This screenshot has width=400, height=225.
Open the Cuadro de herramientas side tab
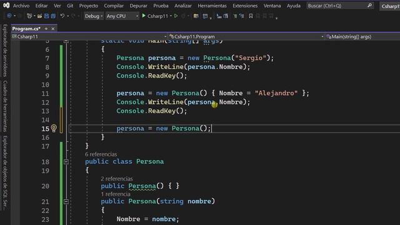click(5, 106)
